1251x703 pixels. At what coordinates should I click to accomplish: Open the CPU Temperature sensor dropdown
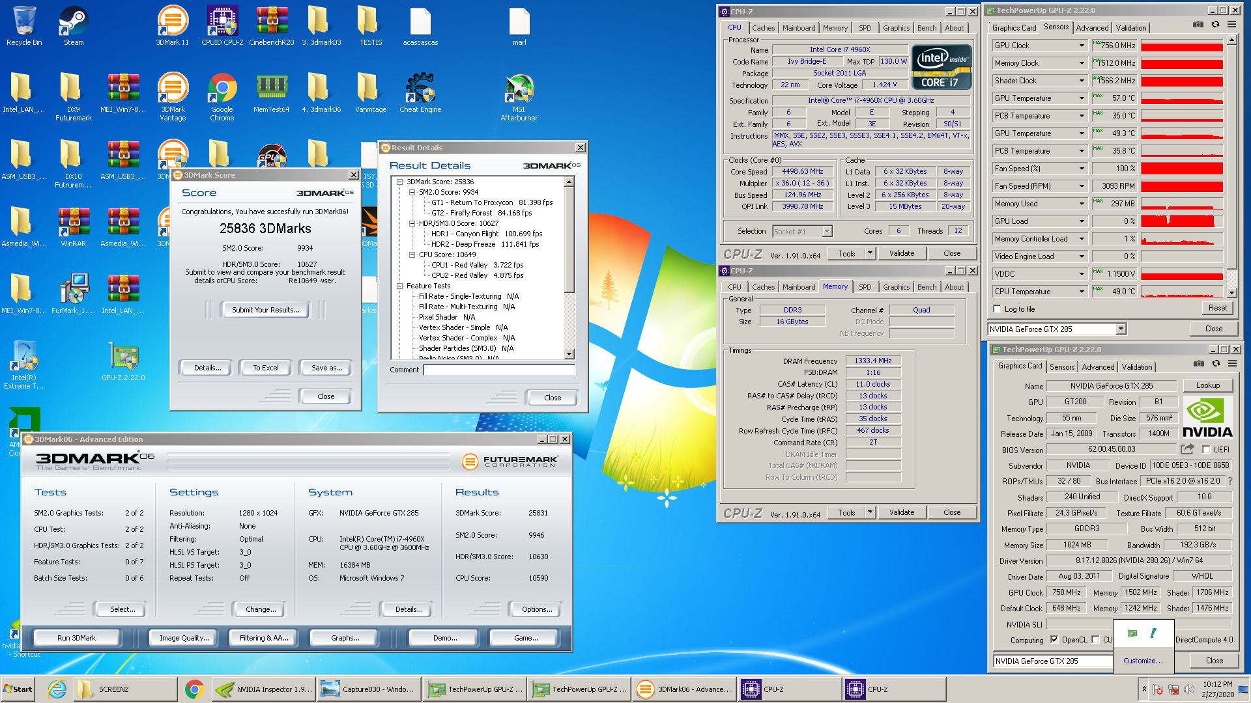(1082, 292)
